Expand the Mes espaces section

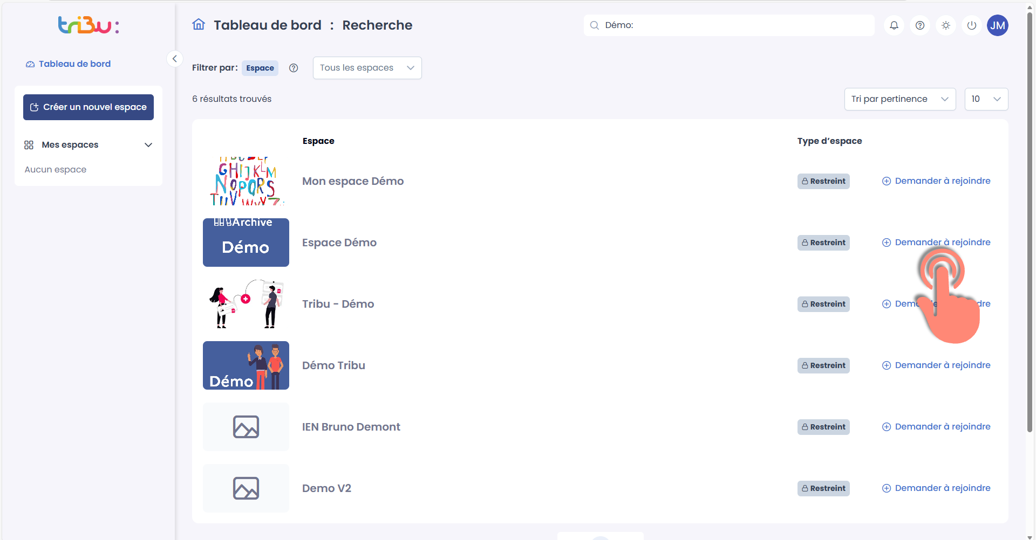click(x=88, y=145)
